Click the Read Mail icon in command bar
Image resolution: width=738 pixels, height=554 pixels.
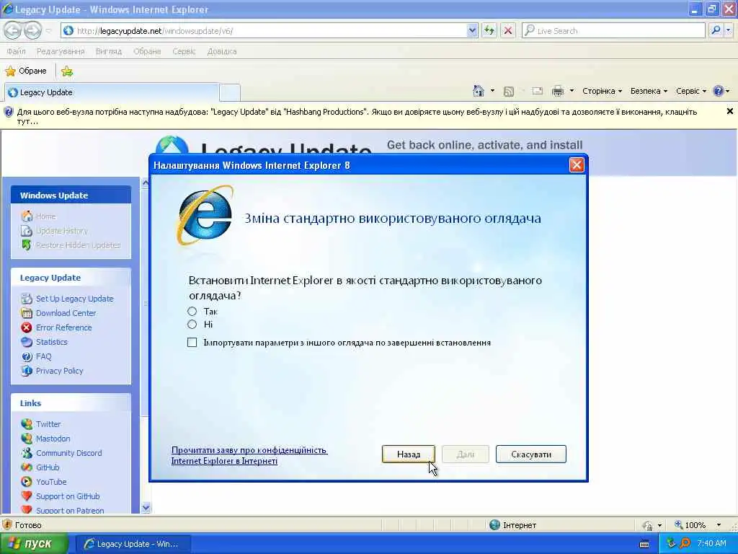click(x=538, y=91)
